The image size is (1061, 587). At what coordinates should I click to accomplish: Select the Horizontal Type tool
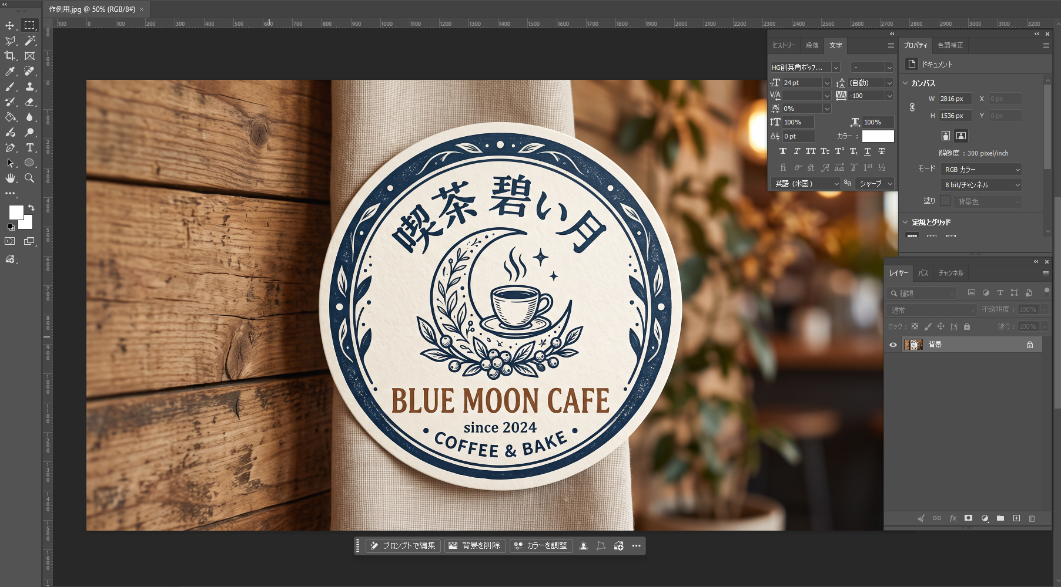(29, 147)
